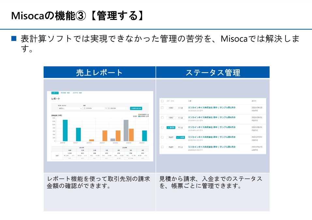The width and height of the screenshot is (312, 220).
Task: Toggle the 未入金 status on the 2021/08/01 row
Action: (180, 128)
